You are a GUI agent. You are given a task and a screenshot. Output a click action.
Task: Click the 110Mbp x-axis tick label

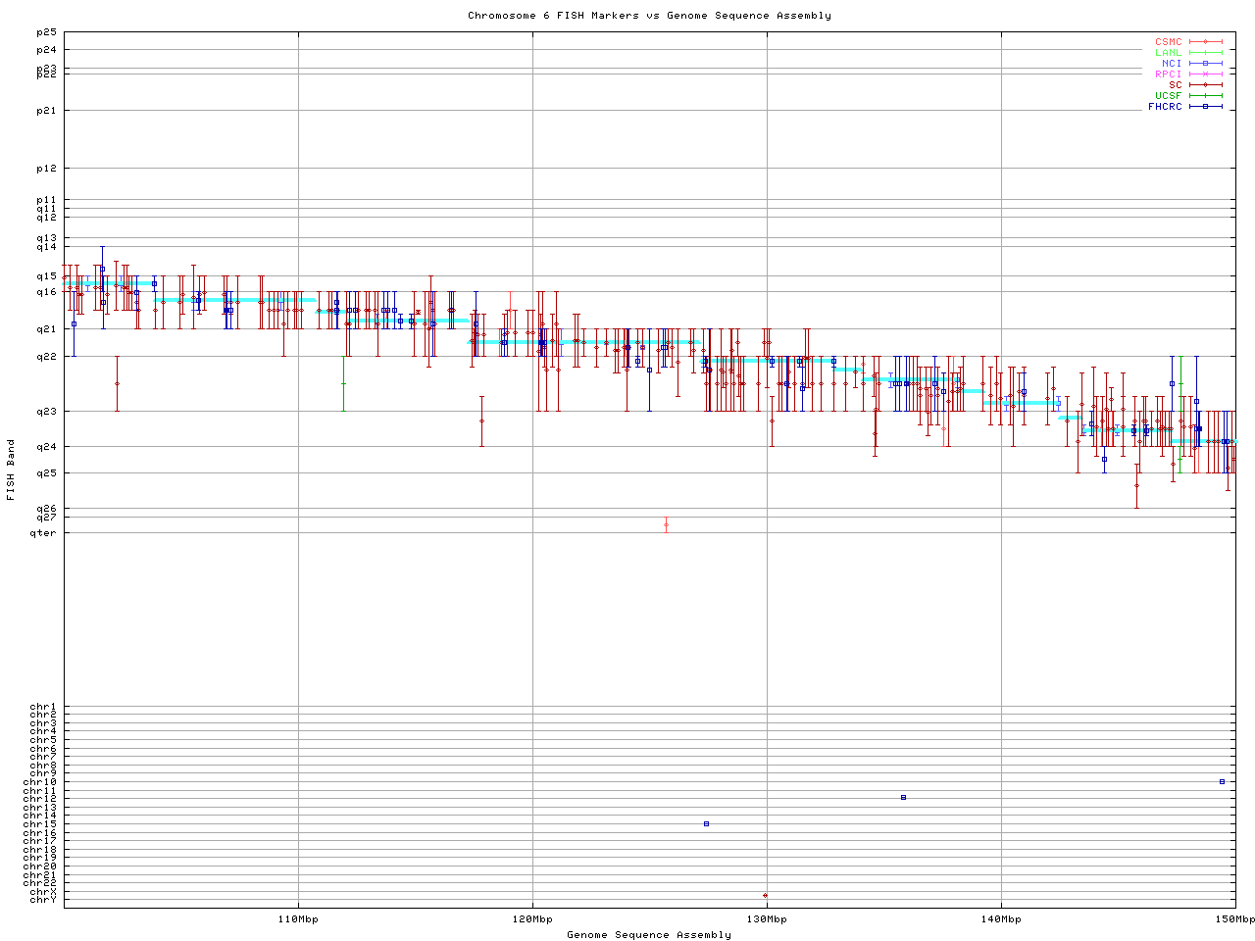(x=298, y=919)
